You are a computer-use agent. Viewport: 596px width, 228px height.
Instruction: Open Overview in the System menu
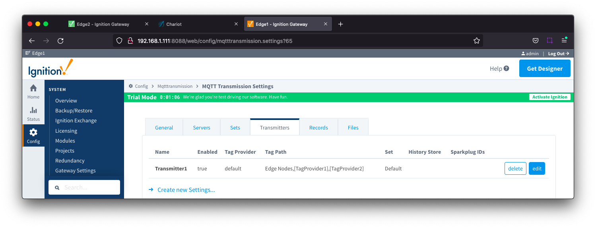[66, 100]
